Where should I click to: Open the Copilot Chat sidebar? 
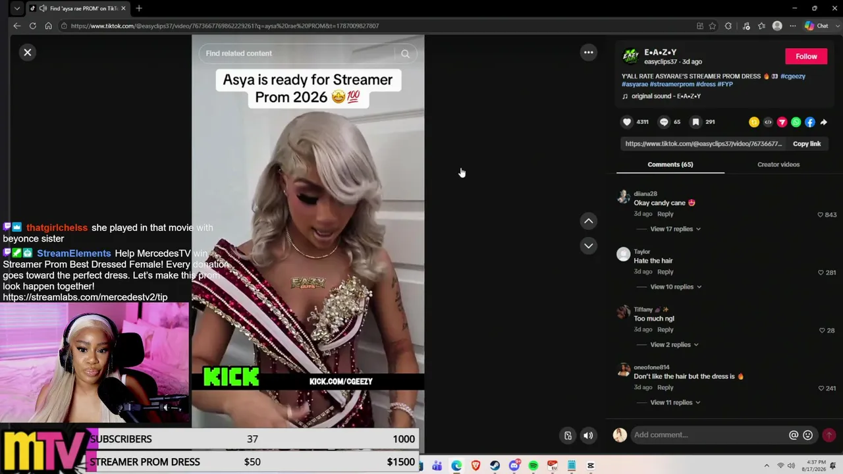point(817,26)
